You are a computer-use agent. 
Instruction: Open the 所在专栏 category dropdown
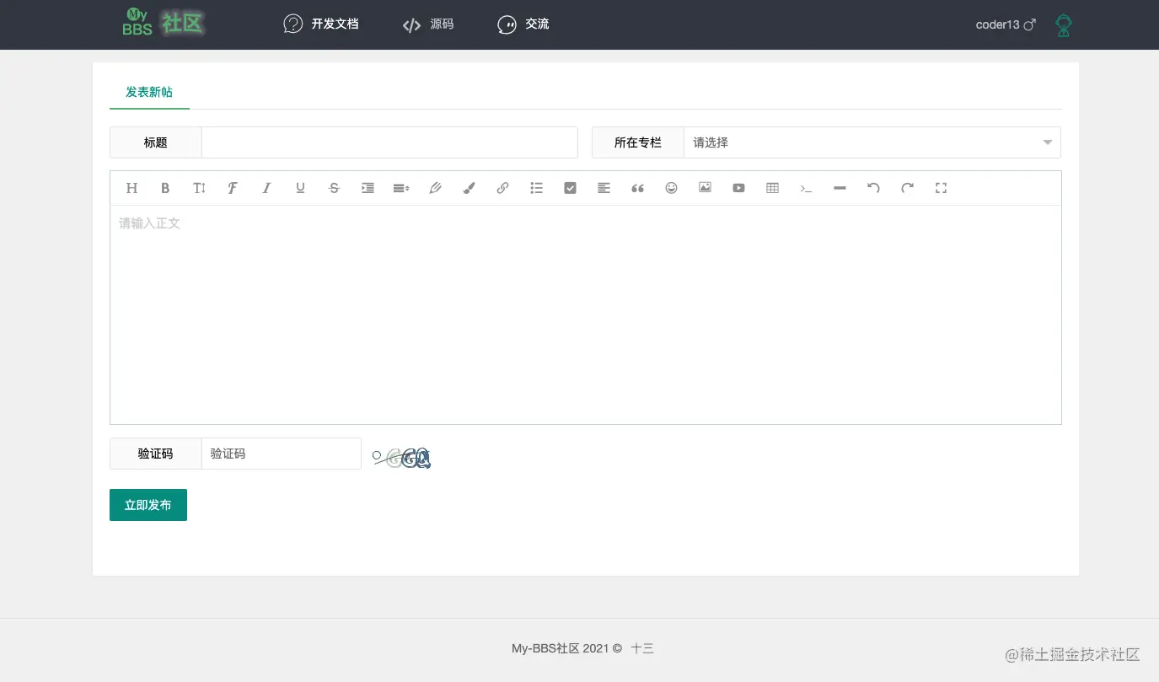[x=872, y=142]
